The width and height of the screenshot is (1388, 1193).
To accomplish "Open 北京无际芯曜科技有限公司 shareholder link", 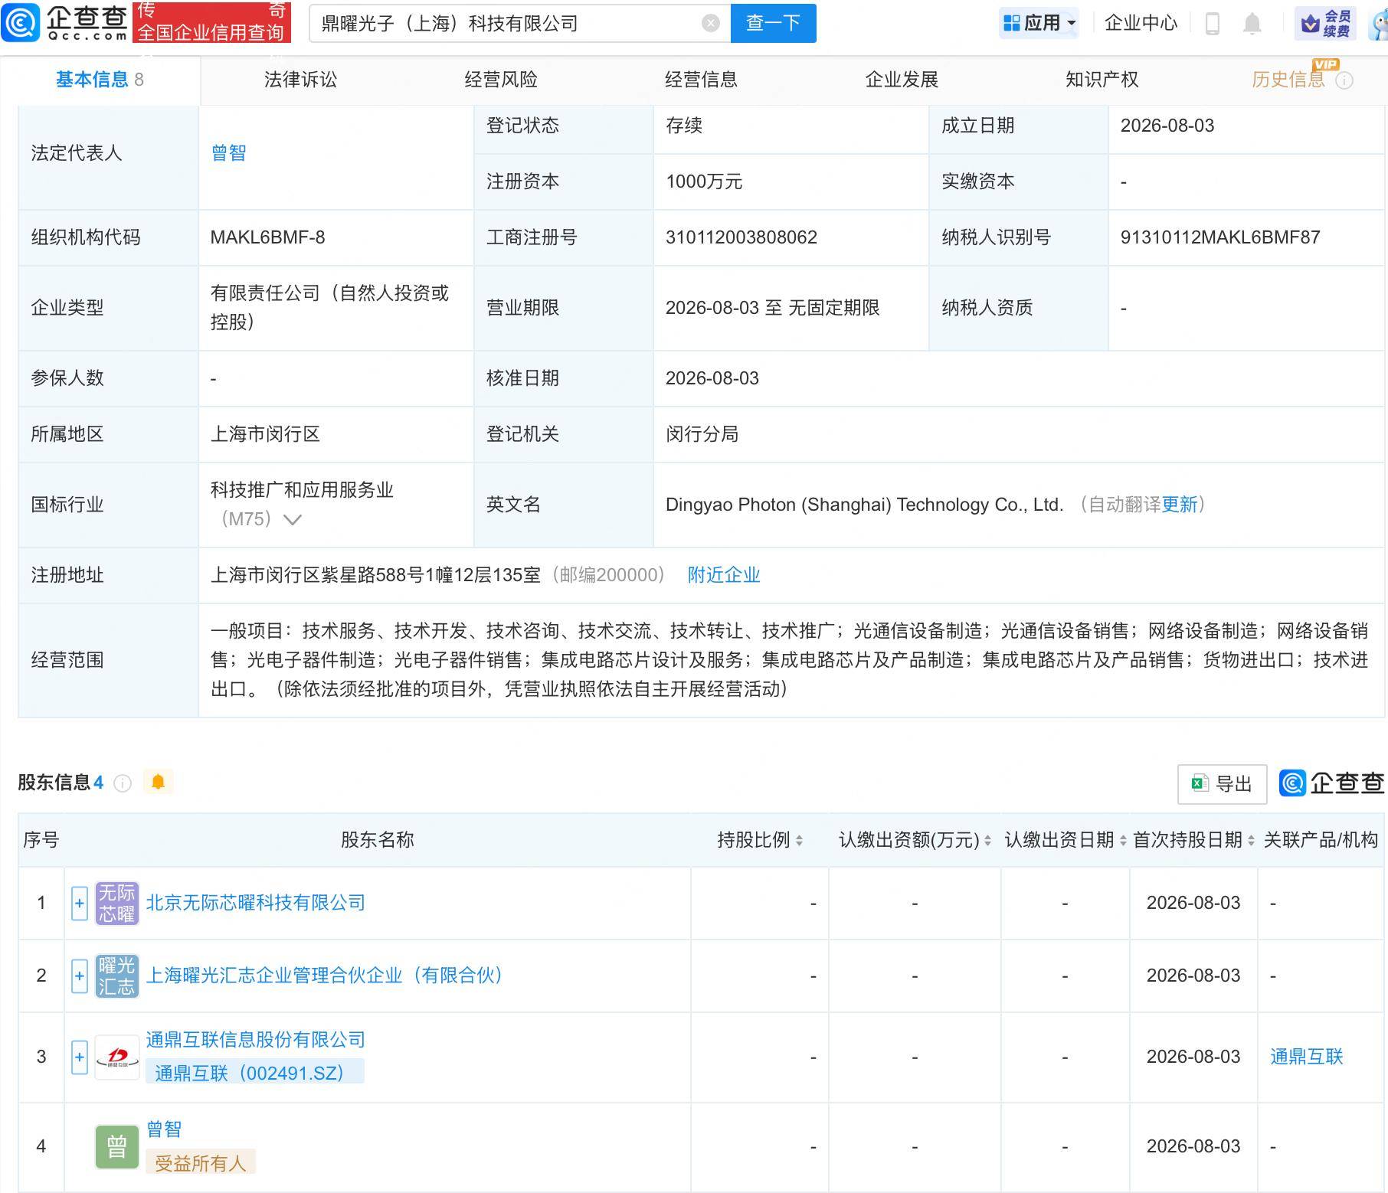I will pyautogui.click(x=255, y=903).
